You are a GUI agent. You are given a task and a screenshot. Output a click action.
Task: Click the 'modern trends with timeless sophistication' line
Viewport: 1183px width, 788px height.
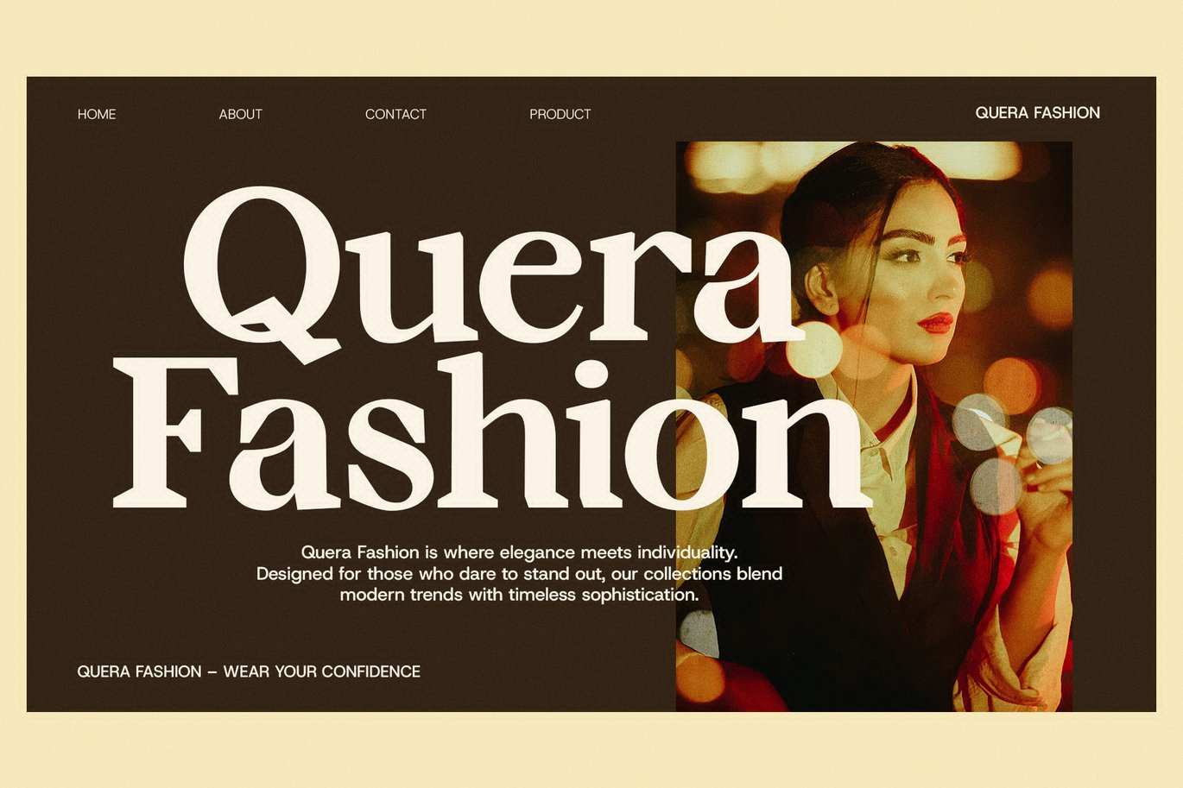click(x=519, y=595)
